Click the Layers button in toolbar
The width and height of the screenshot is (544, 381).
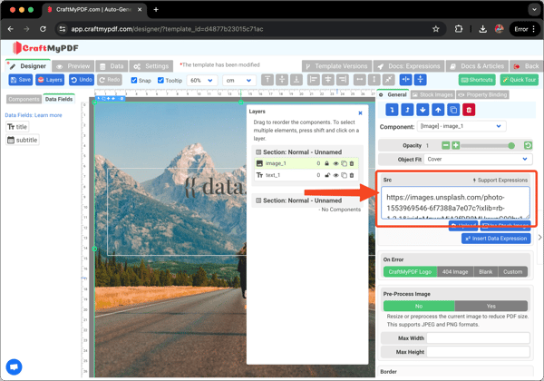pos(50,80)
